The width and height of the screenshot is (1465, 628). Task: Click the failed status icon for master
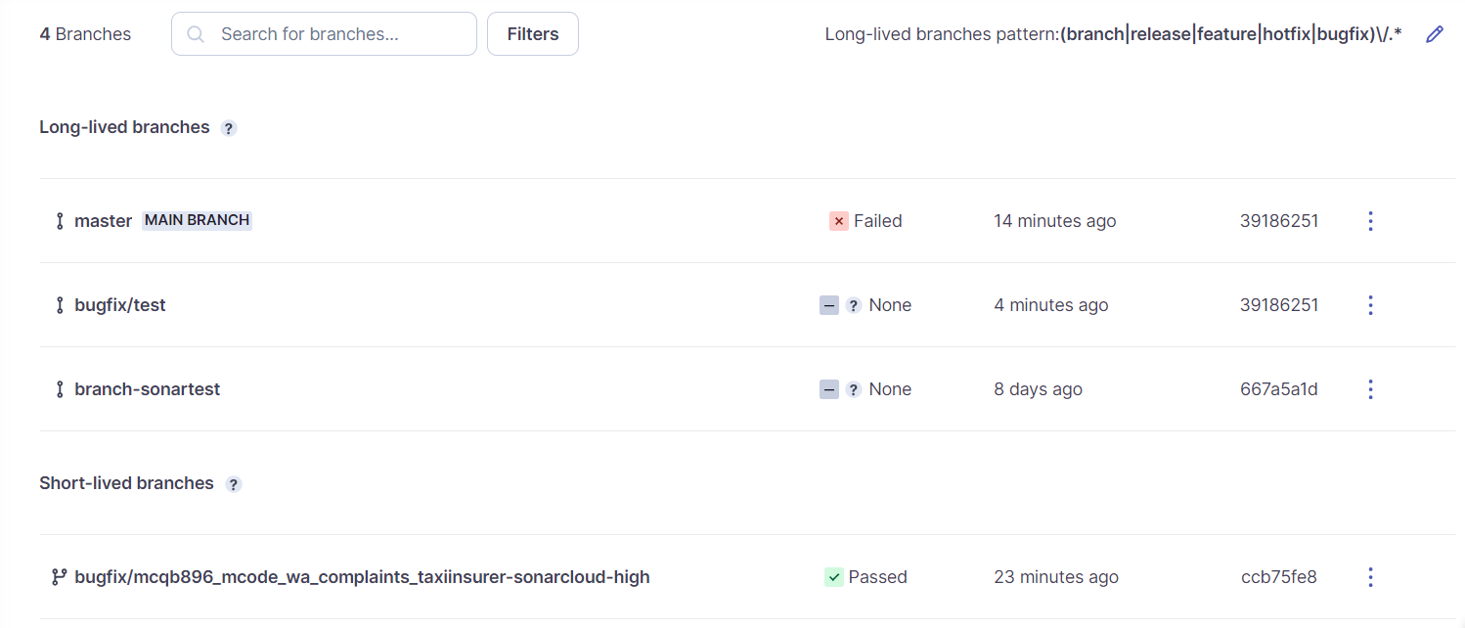[x=838, y=221]
